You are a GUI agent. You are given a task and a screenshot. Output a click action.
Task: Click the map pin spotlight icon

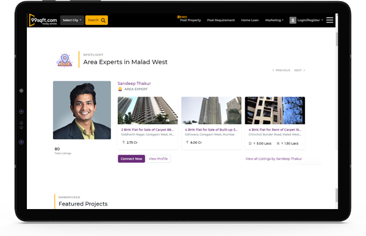pyautogui.click(x=65, y=60)
